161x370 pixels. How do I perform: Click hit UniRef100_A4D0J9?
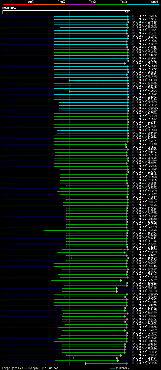144,66
